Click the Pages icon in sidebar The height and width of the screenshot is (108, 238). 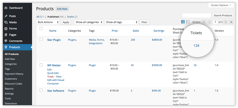tap(6, 35)
